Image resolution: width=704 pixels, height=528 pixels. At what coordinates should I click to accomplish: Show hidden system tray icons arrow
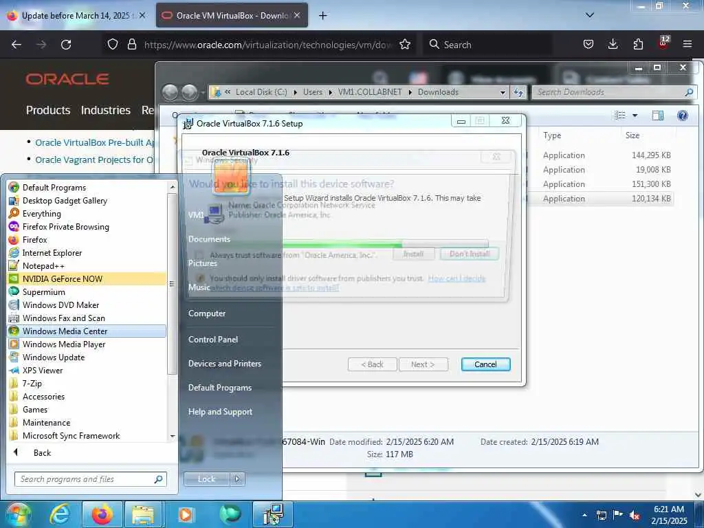click(584, 515)
